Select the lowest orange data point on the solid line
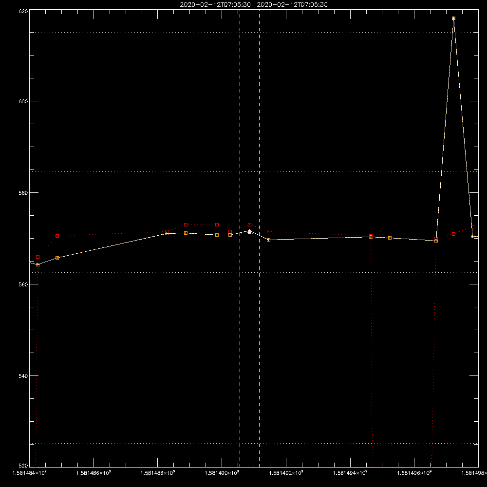Viewport: 487px width, 487px height. coord(37,265)
